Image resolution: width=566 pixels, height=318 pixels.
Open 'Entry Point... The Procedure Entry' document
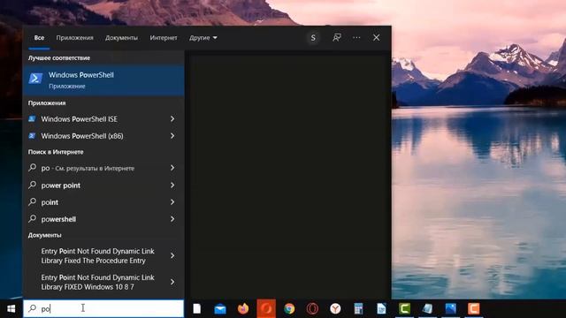click(98, 255)
